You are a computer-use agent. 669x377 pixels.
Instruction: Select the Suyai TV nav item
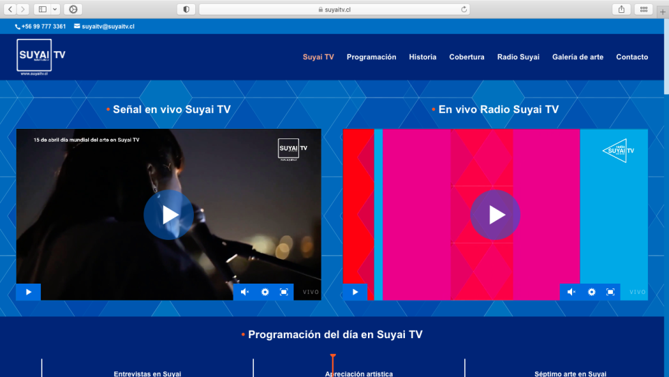point(318,57)
